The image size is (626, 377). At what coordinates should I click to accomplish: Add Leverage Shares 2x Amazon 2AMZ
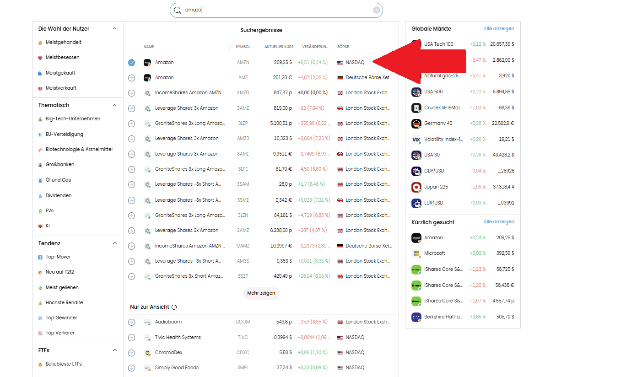pyautogui.click(x=132, y=231)
